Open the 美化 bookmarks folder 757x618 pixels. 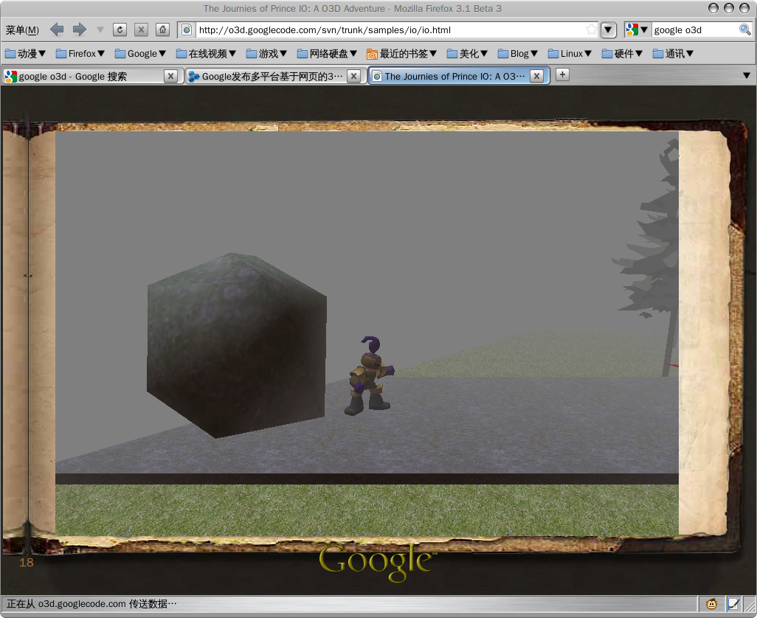[x=467, y=54]
